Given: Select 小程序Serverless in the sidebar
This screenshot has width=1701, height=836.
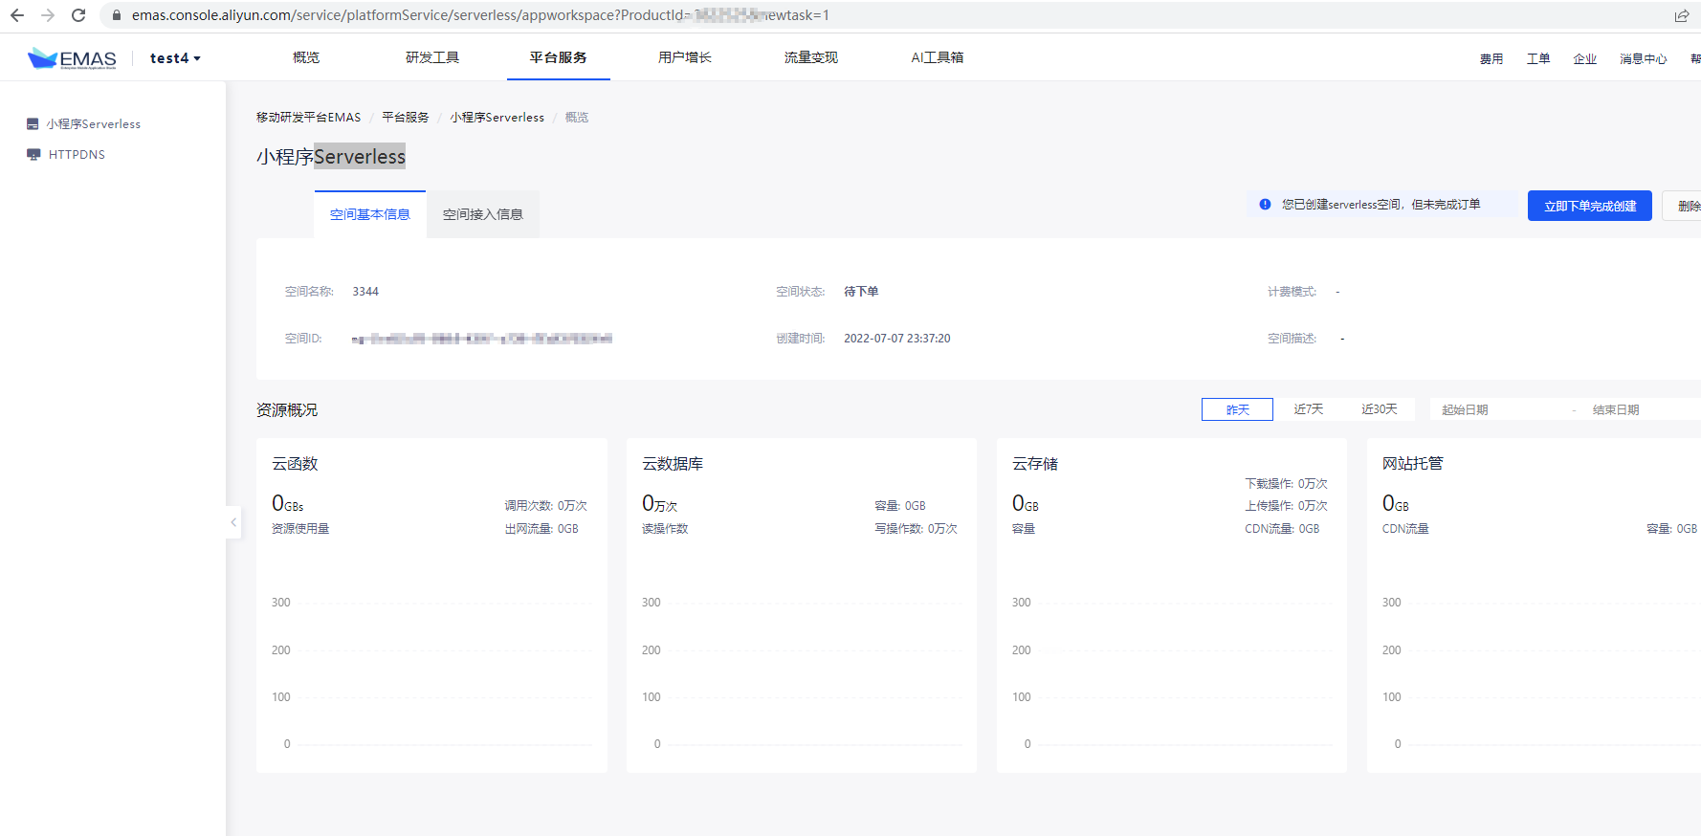Looking at the screenshot, I should (94, 124).
